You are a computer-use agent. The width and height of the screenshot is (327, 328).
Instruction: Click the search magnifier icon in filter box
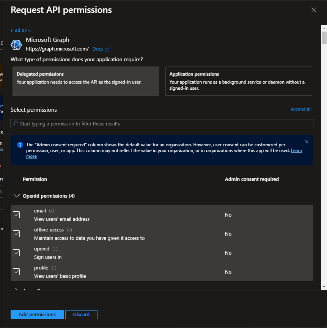click(15, 124)
